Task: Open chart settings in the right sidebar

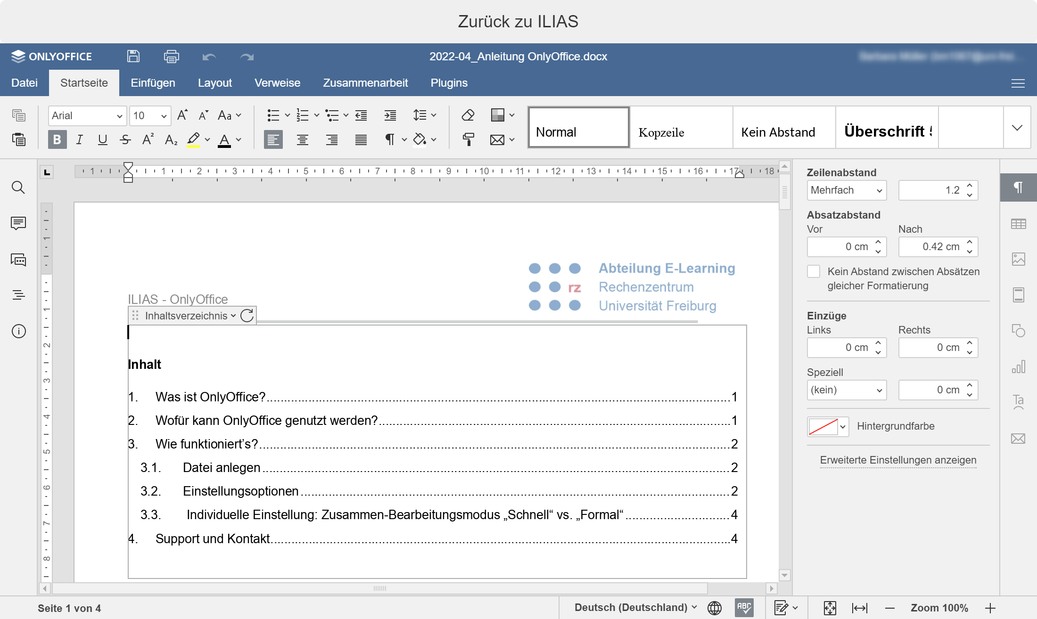Action: [1019, 367]
